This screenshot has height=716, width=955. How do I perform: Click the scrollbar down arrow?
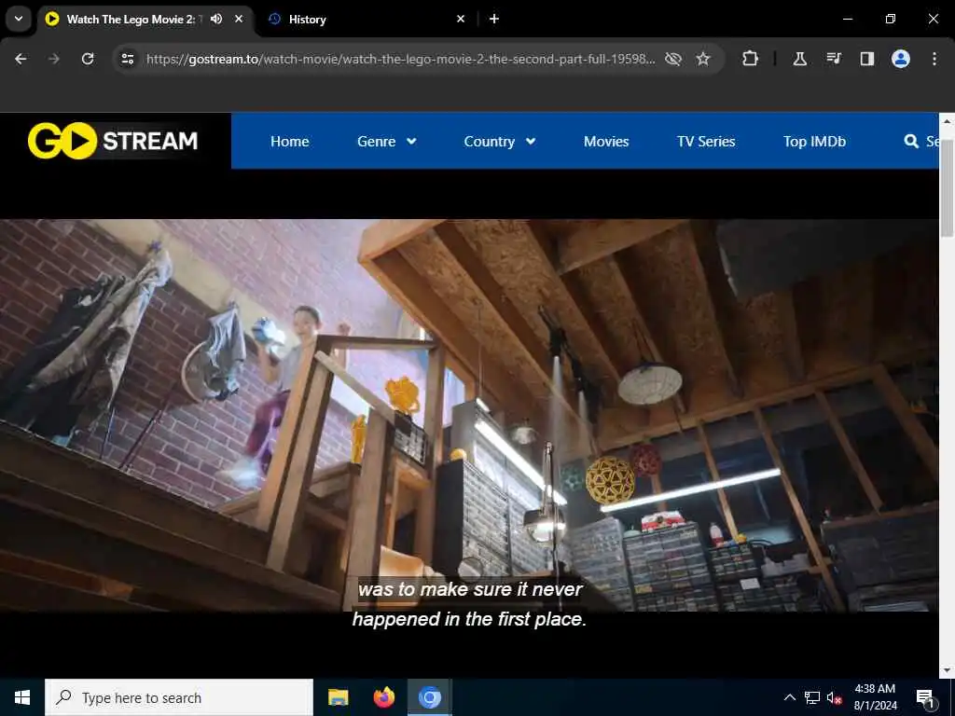[947, 670]
